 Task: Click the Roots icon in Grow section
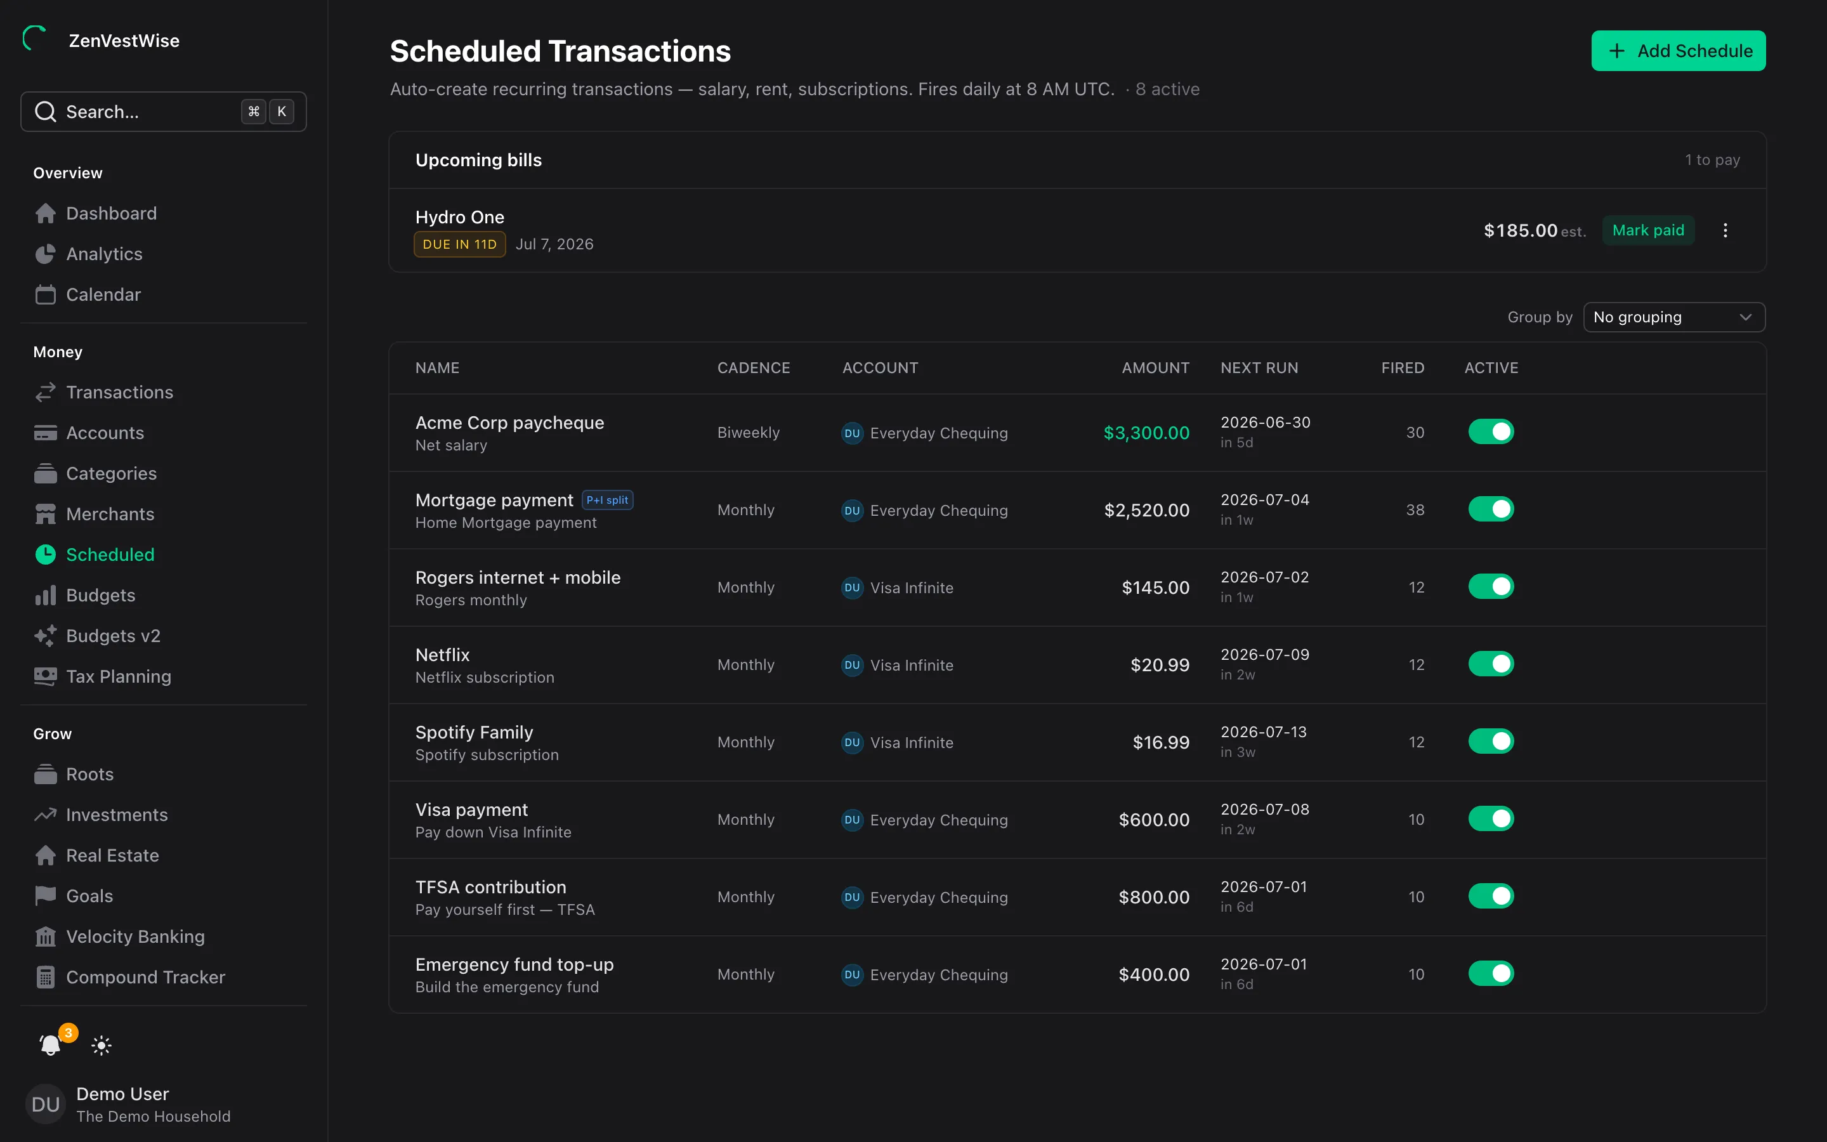click(x=45, y=774)
